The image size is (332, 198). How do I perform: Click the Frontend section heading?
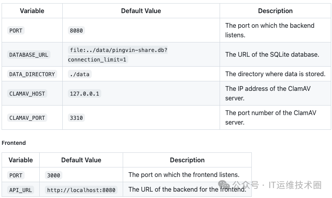click(x=14, y=143)
